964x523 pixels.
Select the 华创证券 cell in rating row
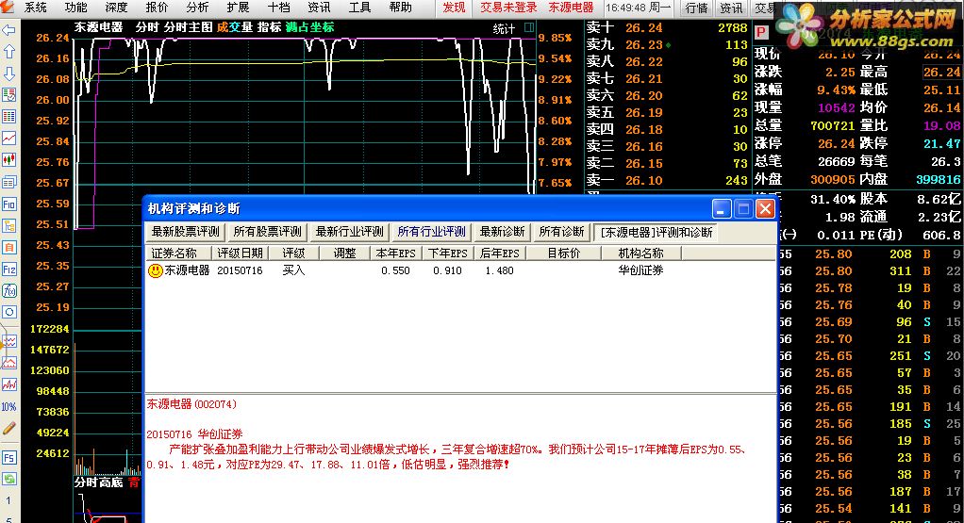(640, 270)
